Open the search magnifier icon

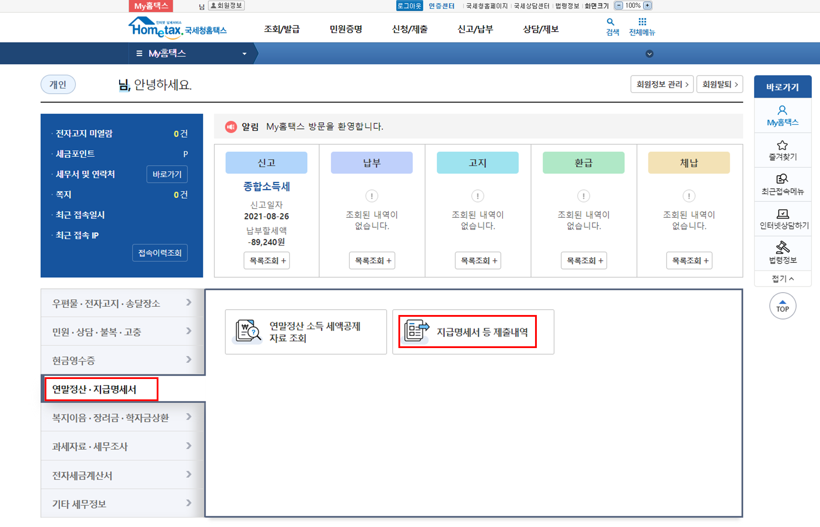(610, 22)
